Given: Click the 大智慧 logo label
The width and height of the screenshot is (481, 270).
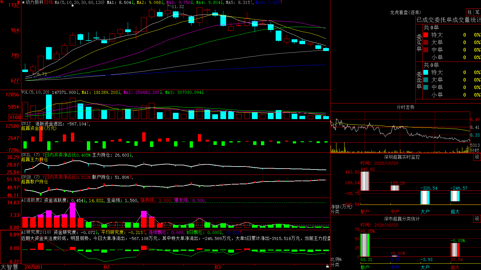Looking at the screenshot, I should click(x=9, y=267).
